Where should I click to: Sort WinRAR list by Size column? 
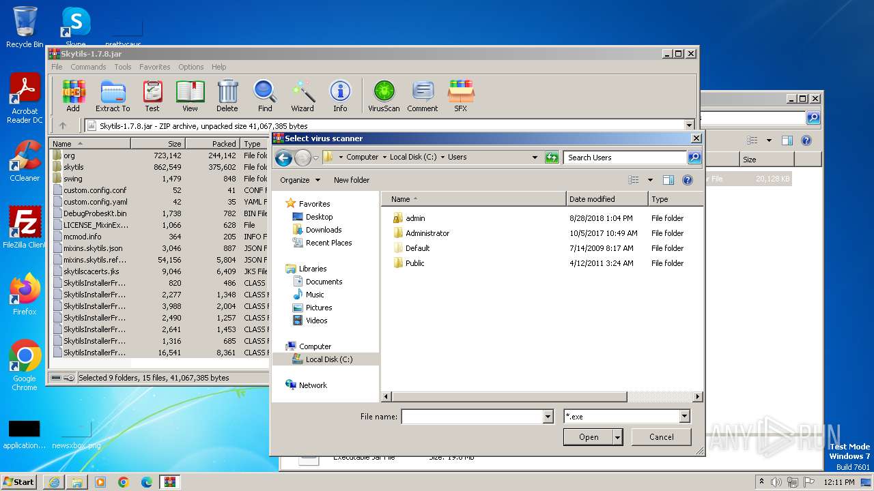coord(158,144)
